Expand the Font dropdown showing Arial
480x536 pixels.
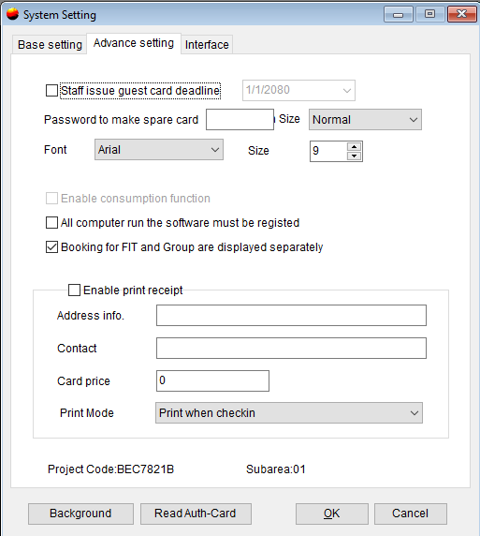tap(159, 149)
